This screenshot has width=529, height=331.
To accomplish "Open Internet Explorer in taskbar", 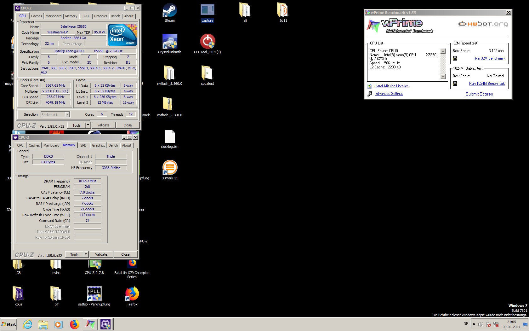I will tap(28, 324).
